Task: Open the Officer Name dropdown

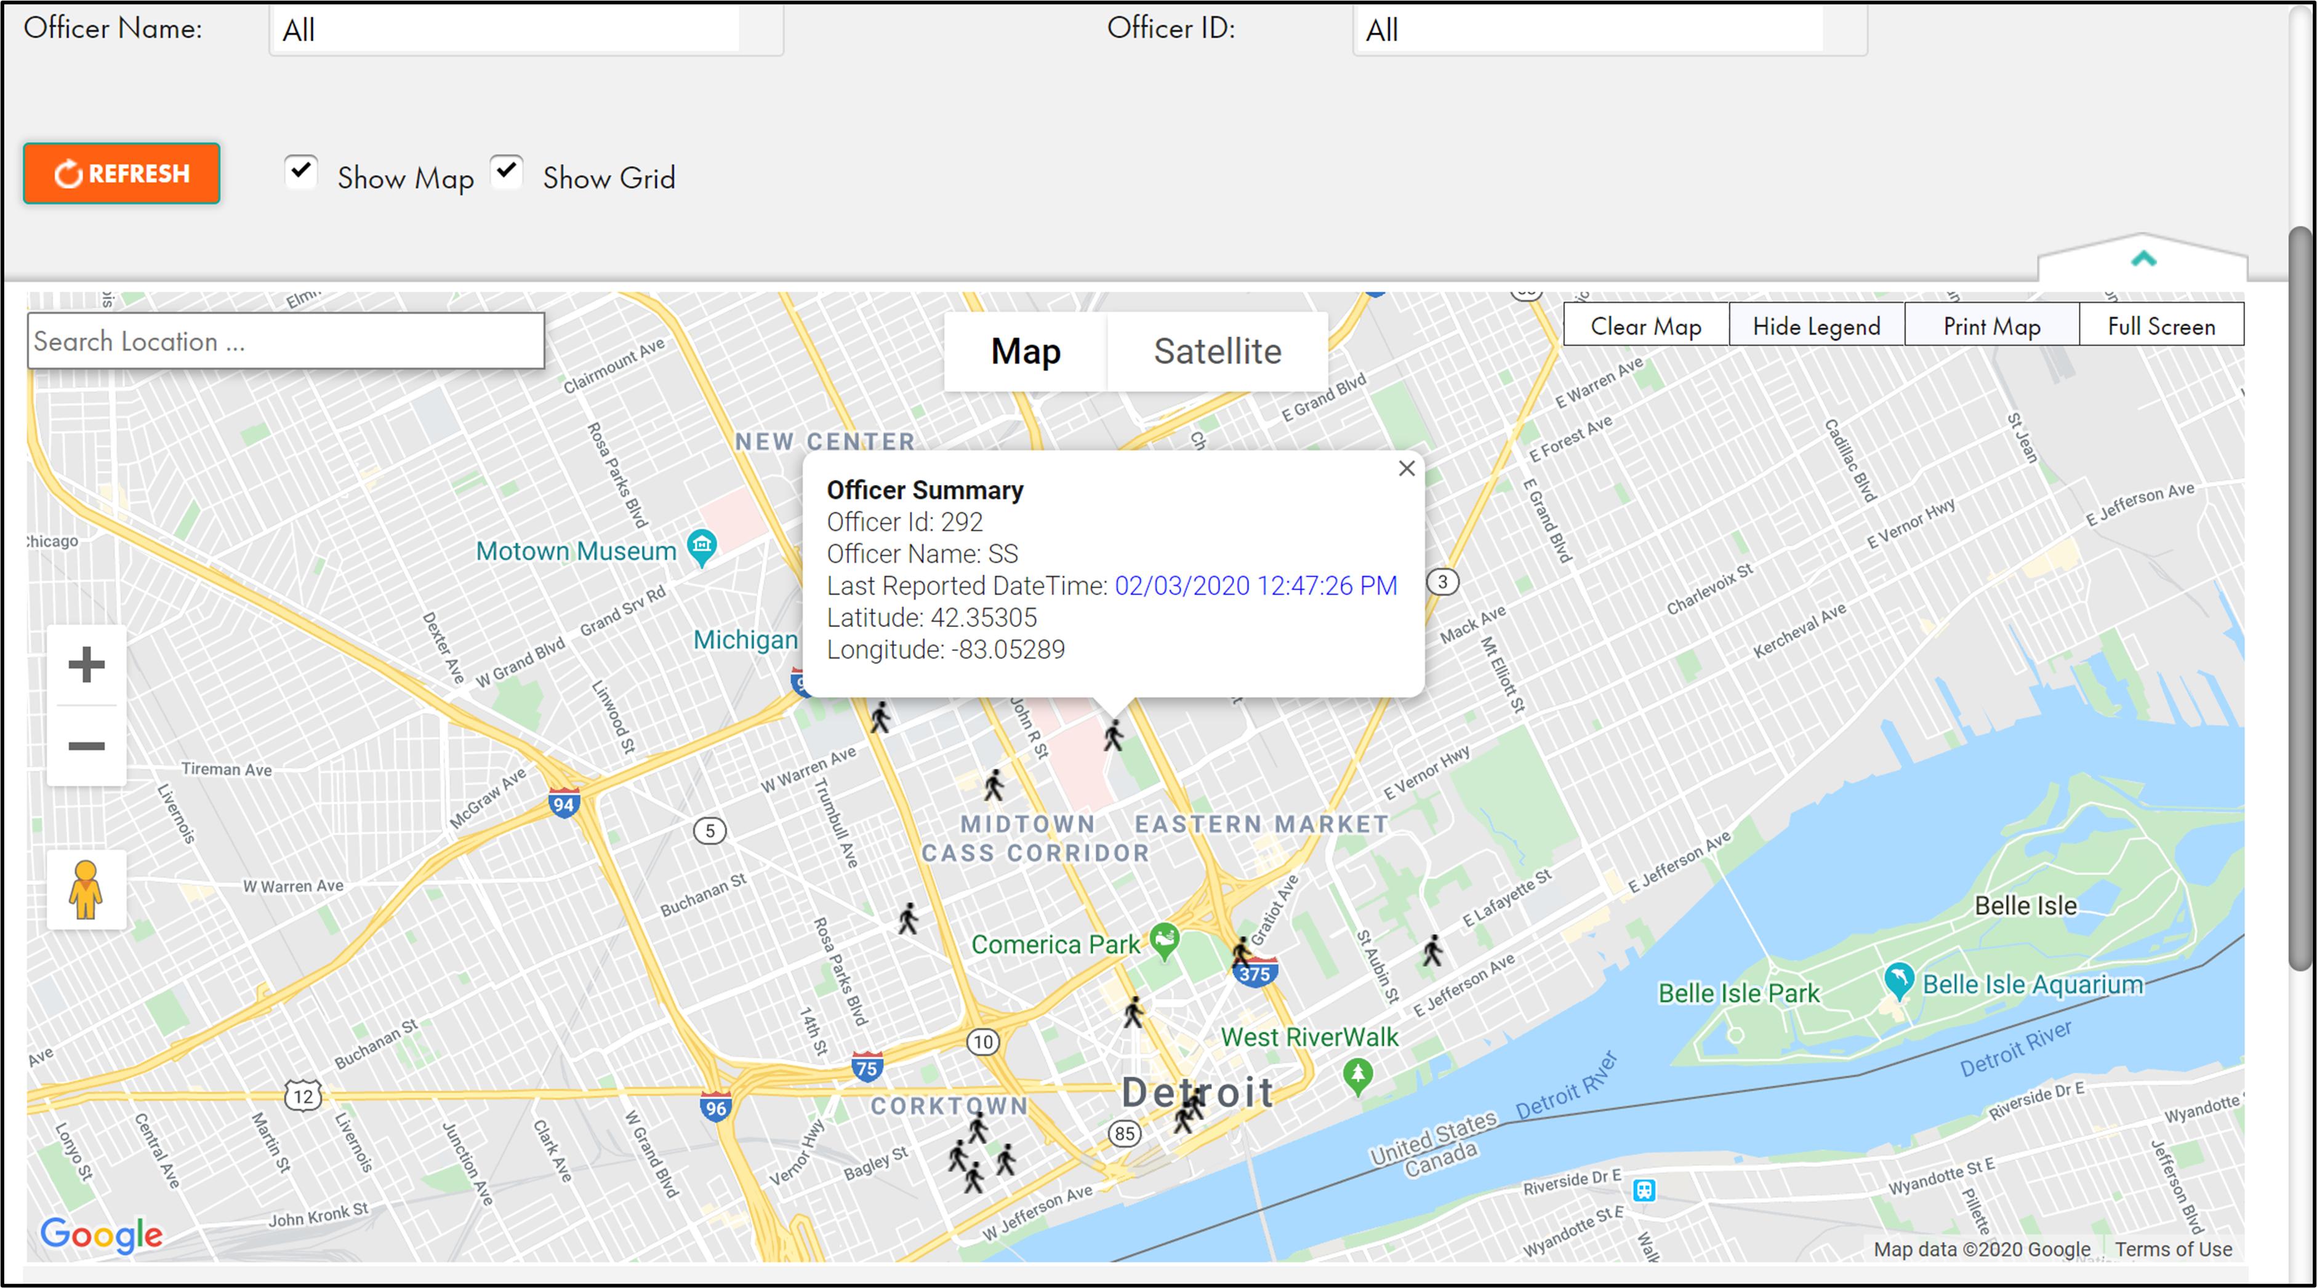Action: 526,30
